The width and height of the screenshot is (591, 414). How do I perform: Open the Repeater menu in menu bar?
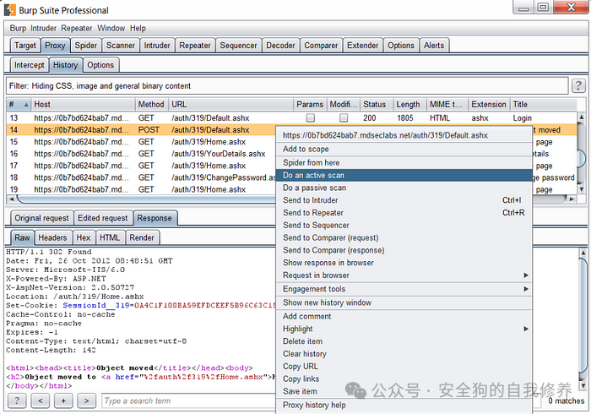coord(77,28)
